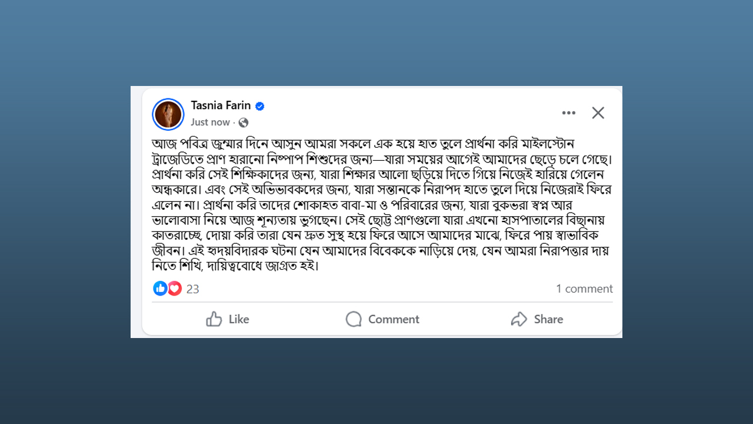Click the thumbs-up outline icon
The height and width of the screenshot is (424, 753).
coord(214,319)
